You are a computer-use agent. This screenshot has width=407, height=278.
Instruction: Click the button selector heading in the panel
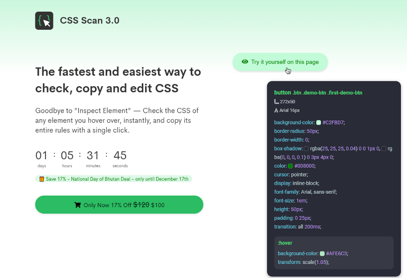pyautogui.click(x=318, y=93)
